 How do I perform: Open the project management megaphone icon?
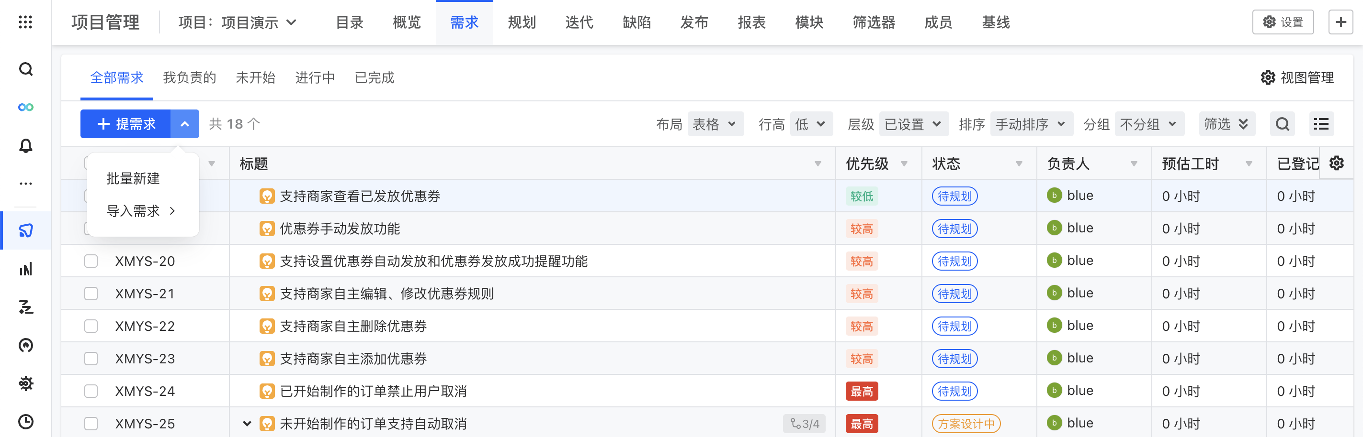tap(25, 230)
